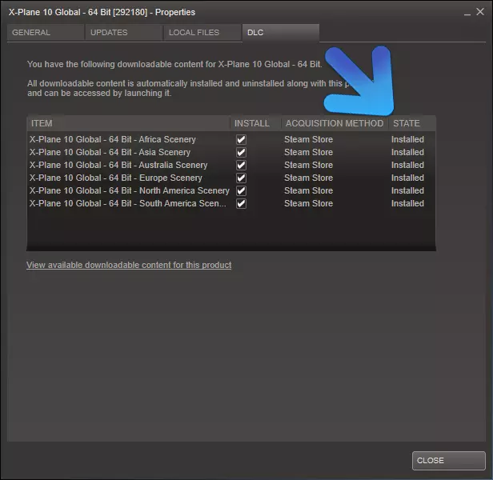Sort by the ITEM column header
The height and width of the screenshot is (480, 493).
pos(128,123)
